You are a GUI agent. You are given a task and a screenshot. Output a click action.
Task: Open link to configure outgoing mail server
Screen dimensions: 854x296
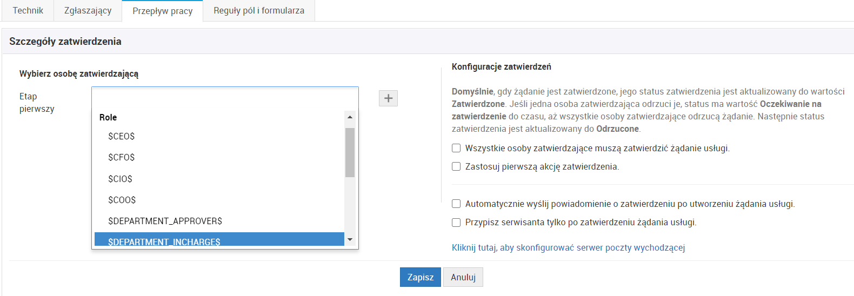click(568, 247)
